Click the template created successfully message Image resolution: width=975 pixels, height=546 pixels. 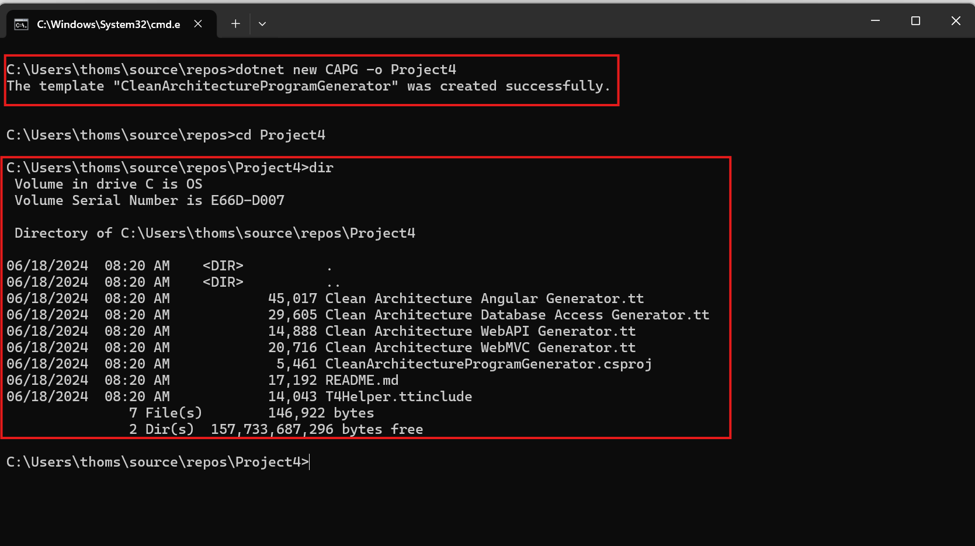pos(308,86)
